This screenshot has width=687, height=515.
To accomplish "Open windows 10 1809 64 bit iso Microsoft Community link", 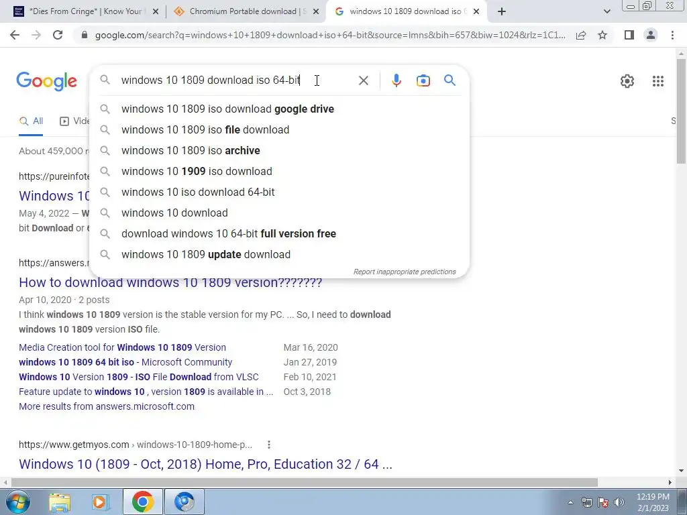I will (125, 362).
